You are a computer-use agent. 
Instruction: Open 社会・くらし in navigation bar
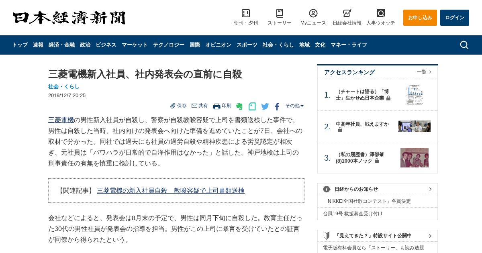(x=278, y=45)
